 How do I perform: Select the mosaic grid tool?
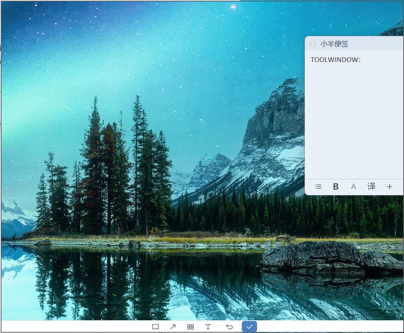[190, 327]
